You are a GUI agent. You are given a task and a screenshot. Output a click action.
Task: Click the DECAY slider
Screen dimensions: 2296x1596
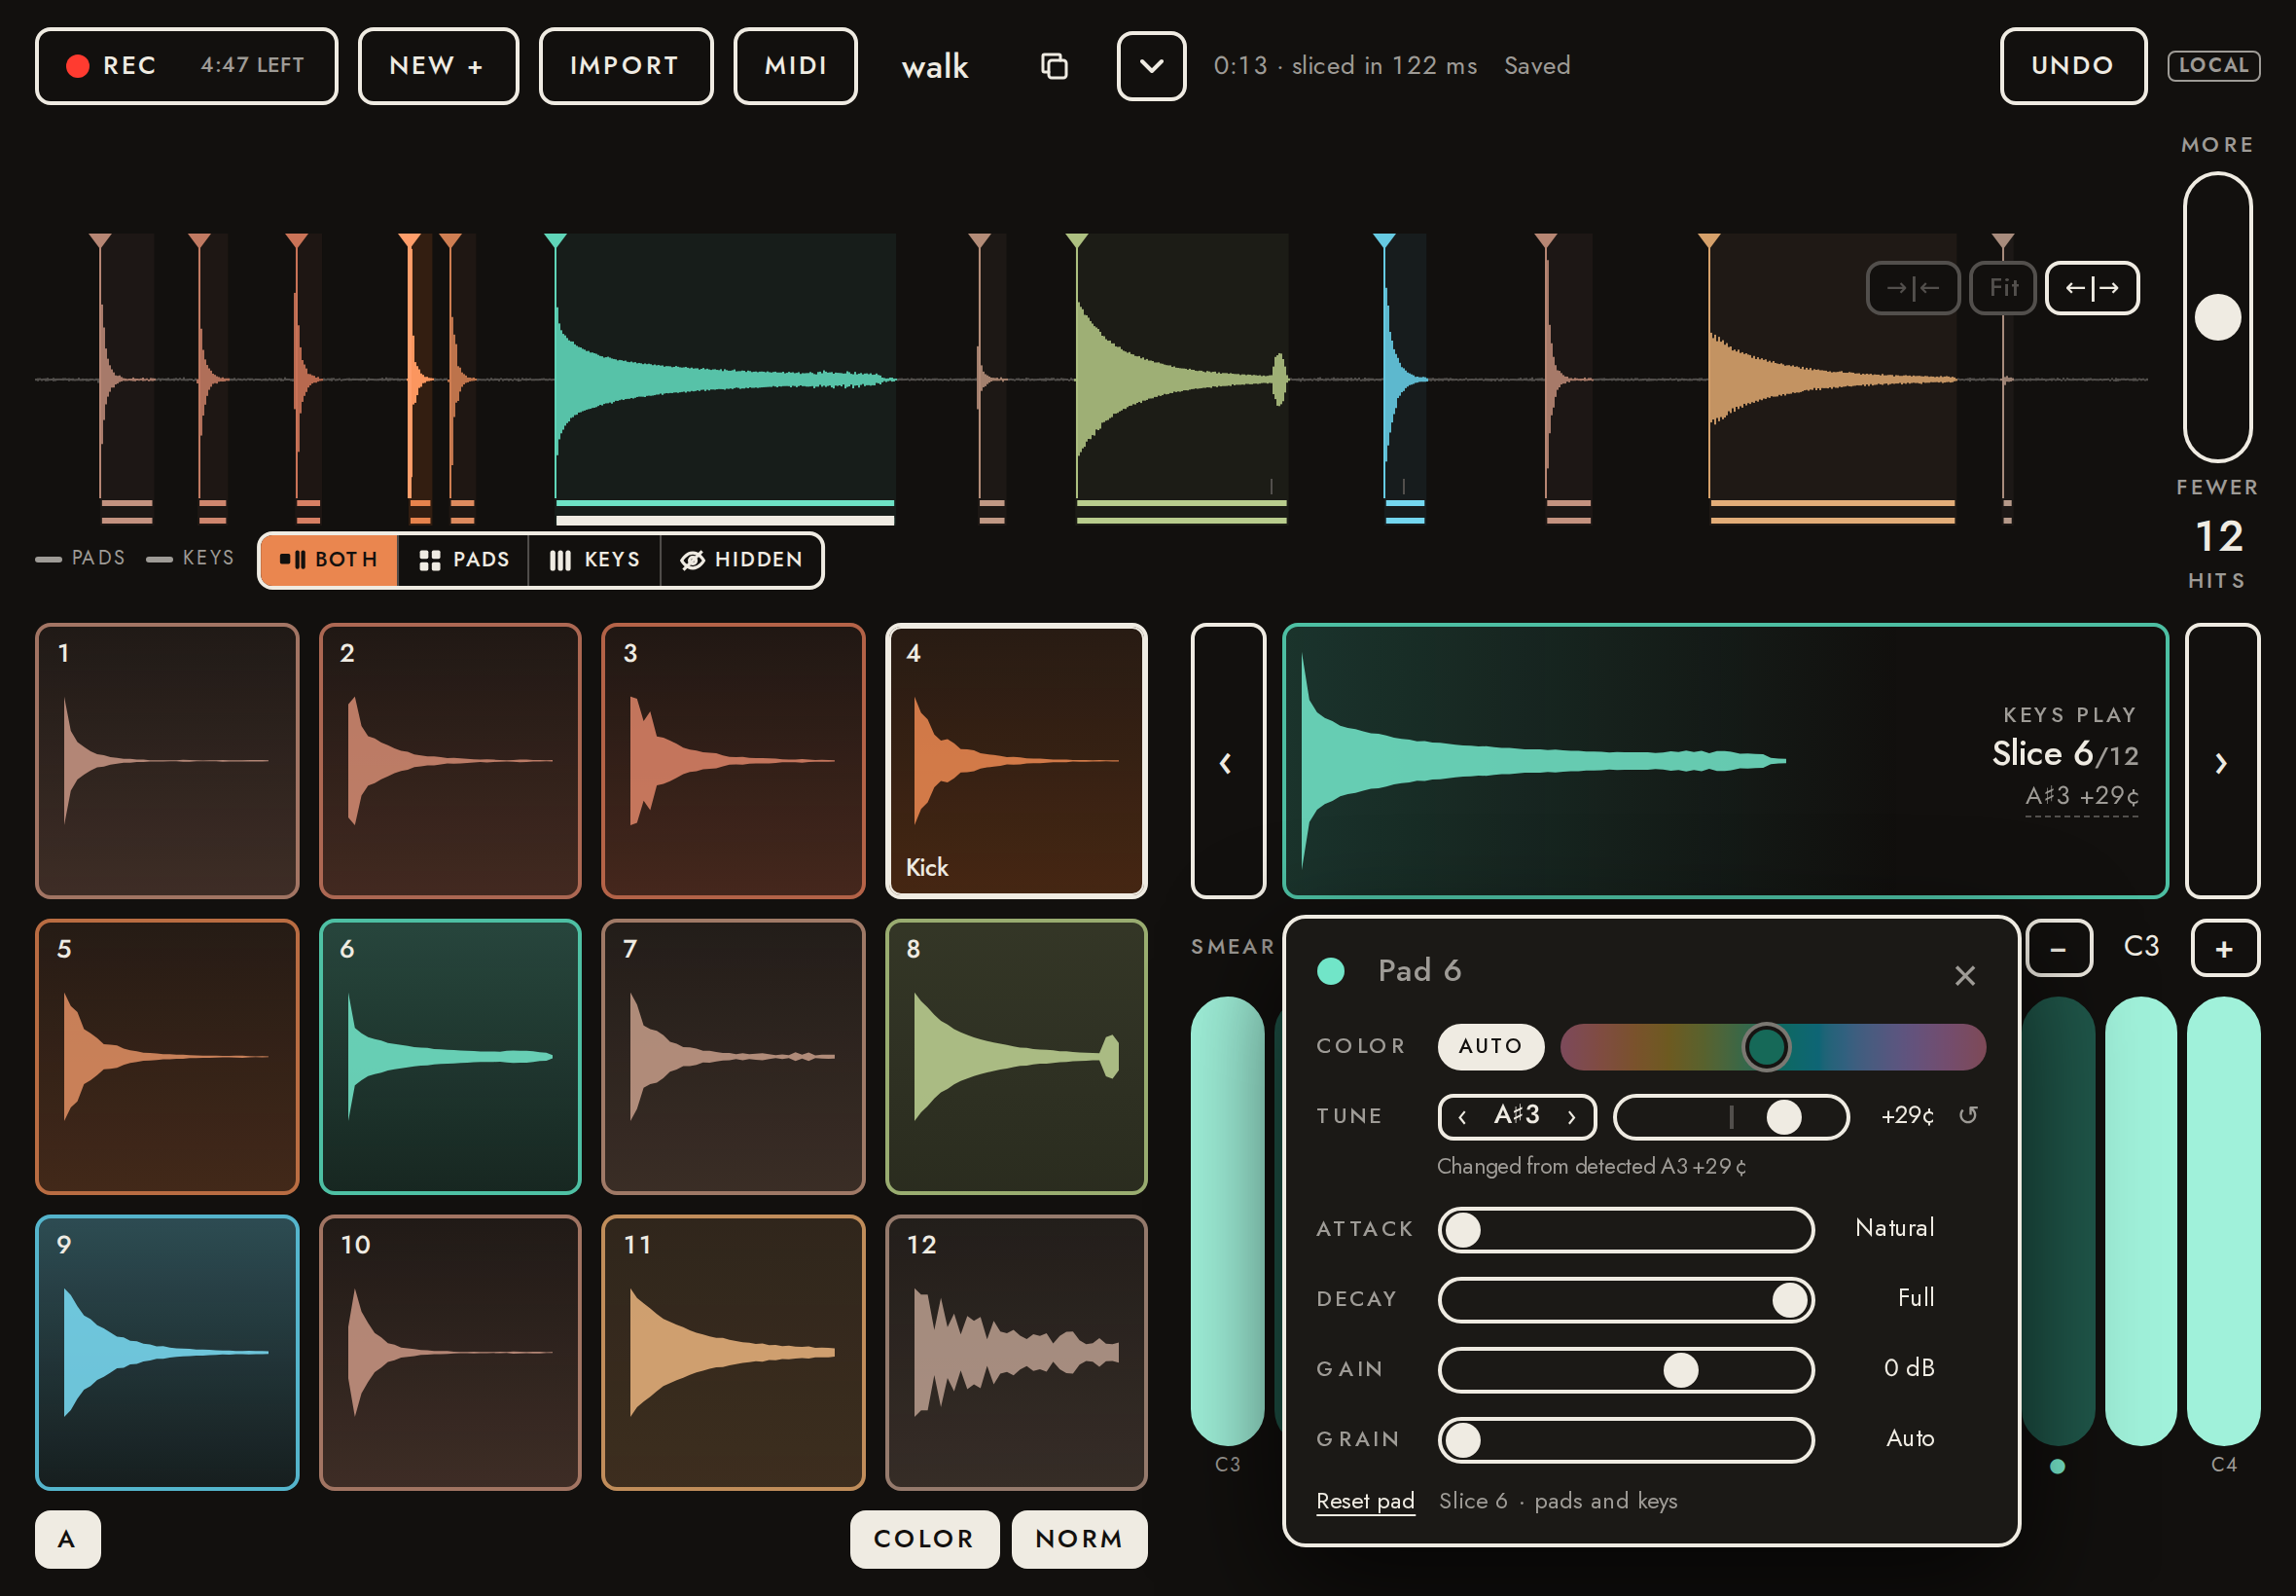click(x=1626, y=1300)
